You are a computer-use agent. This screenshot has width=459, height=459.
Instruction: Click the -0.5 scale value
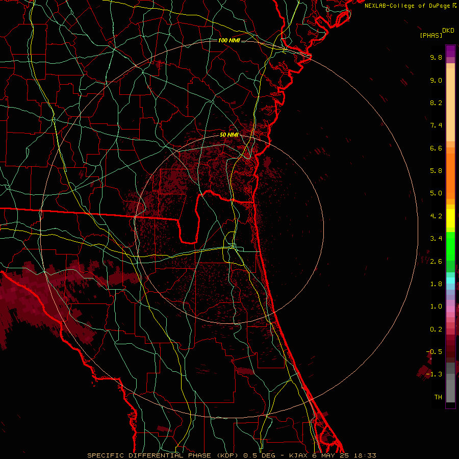(434, 352)
